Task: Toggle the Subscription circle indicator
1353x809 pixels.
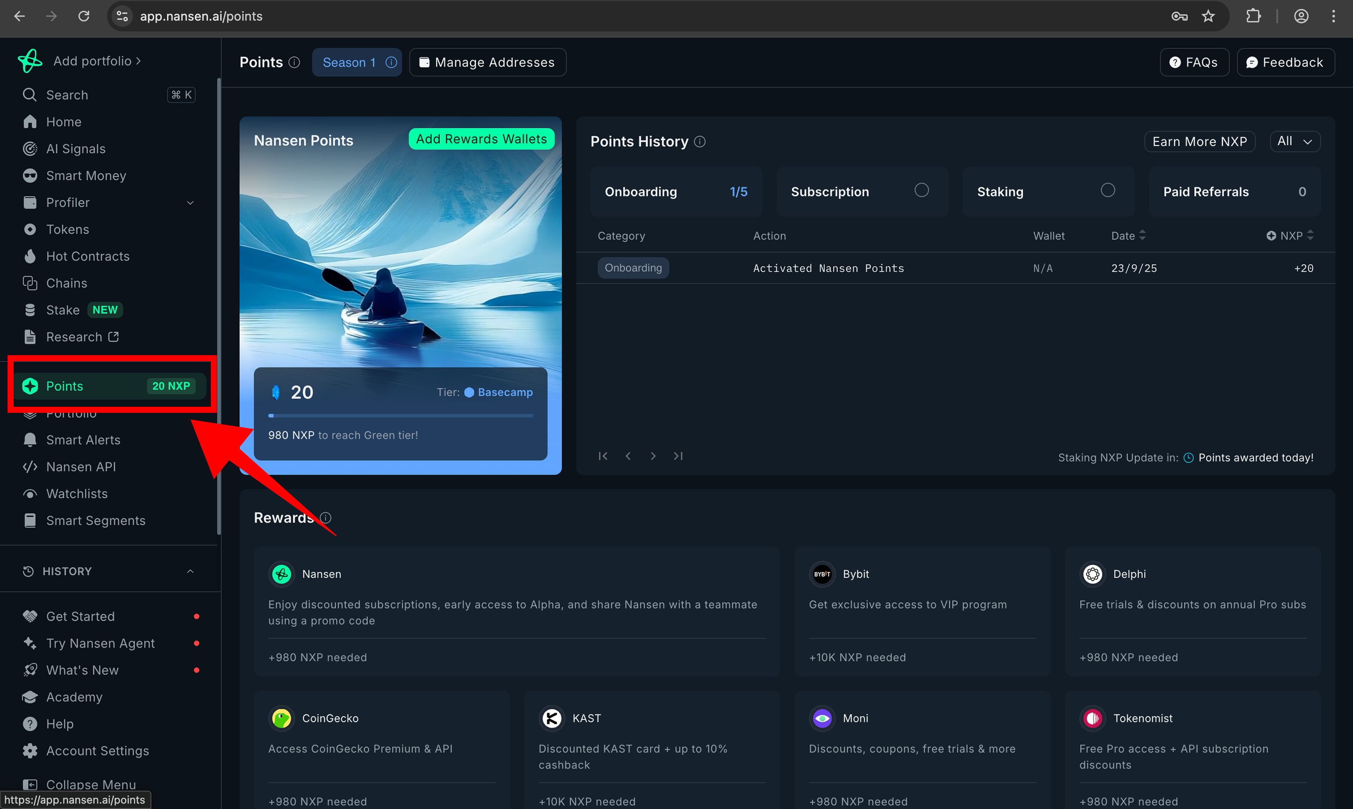Action: click(x=921, y=190)
